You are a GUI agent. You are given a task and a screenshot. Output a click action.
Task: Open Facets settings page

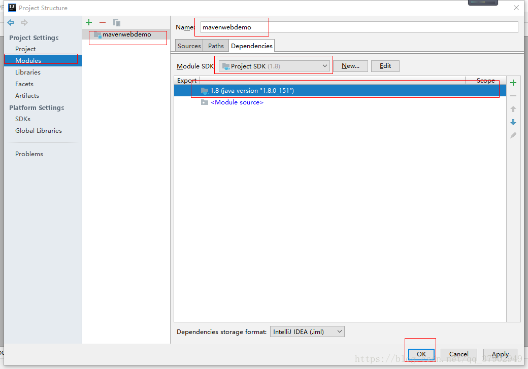24,84
